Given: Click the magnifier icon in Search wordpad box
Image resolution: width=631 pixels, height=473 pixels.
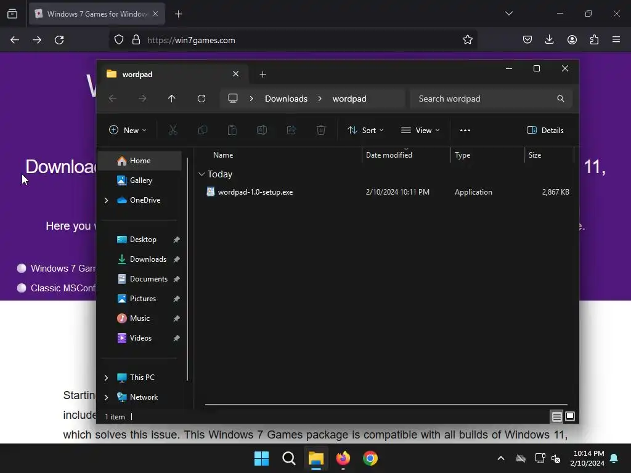Looking at the screenshot, I should point(560,99).
